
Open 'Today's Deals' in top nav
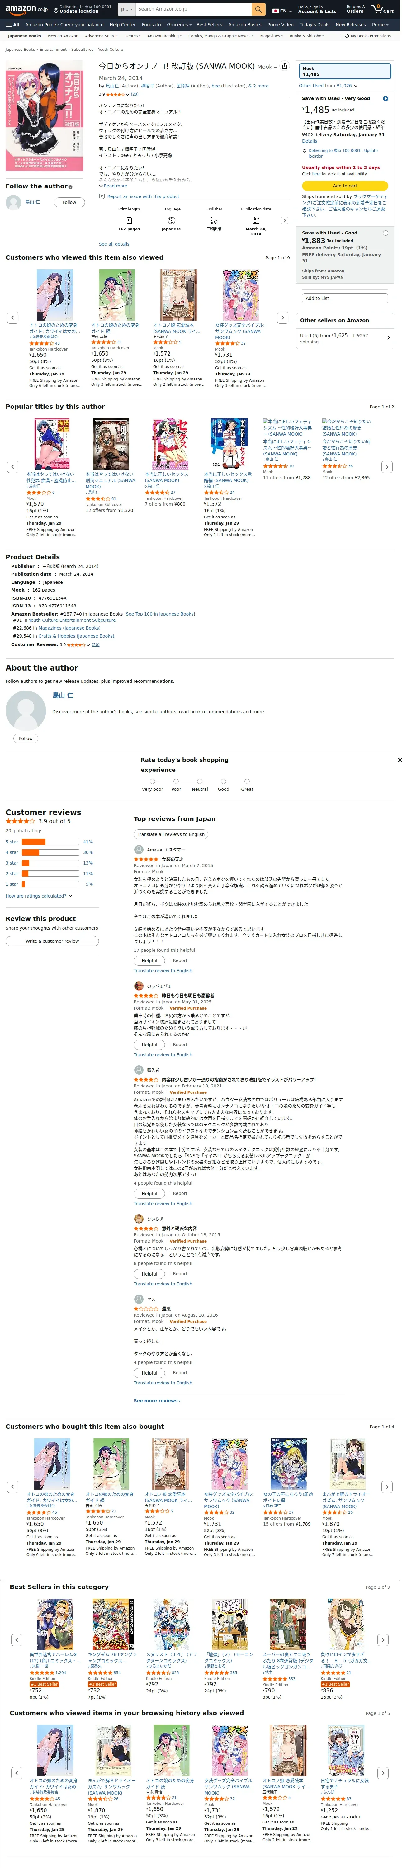point(314,25)
